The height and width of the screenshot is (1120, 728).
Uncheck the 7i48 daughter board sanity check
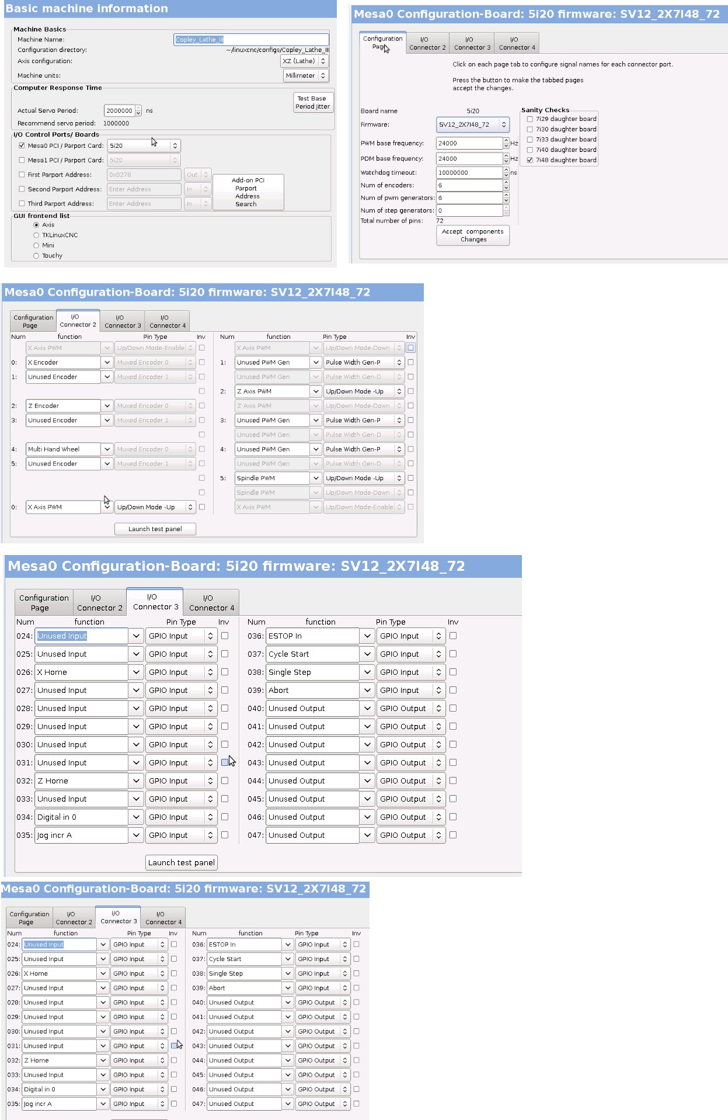530,160
